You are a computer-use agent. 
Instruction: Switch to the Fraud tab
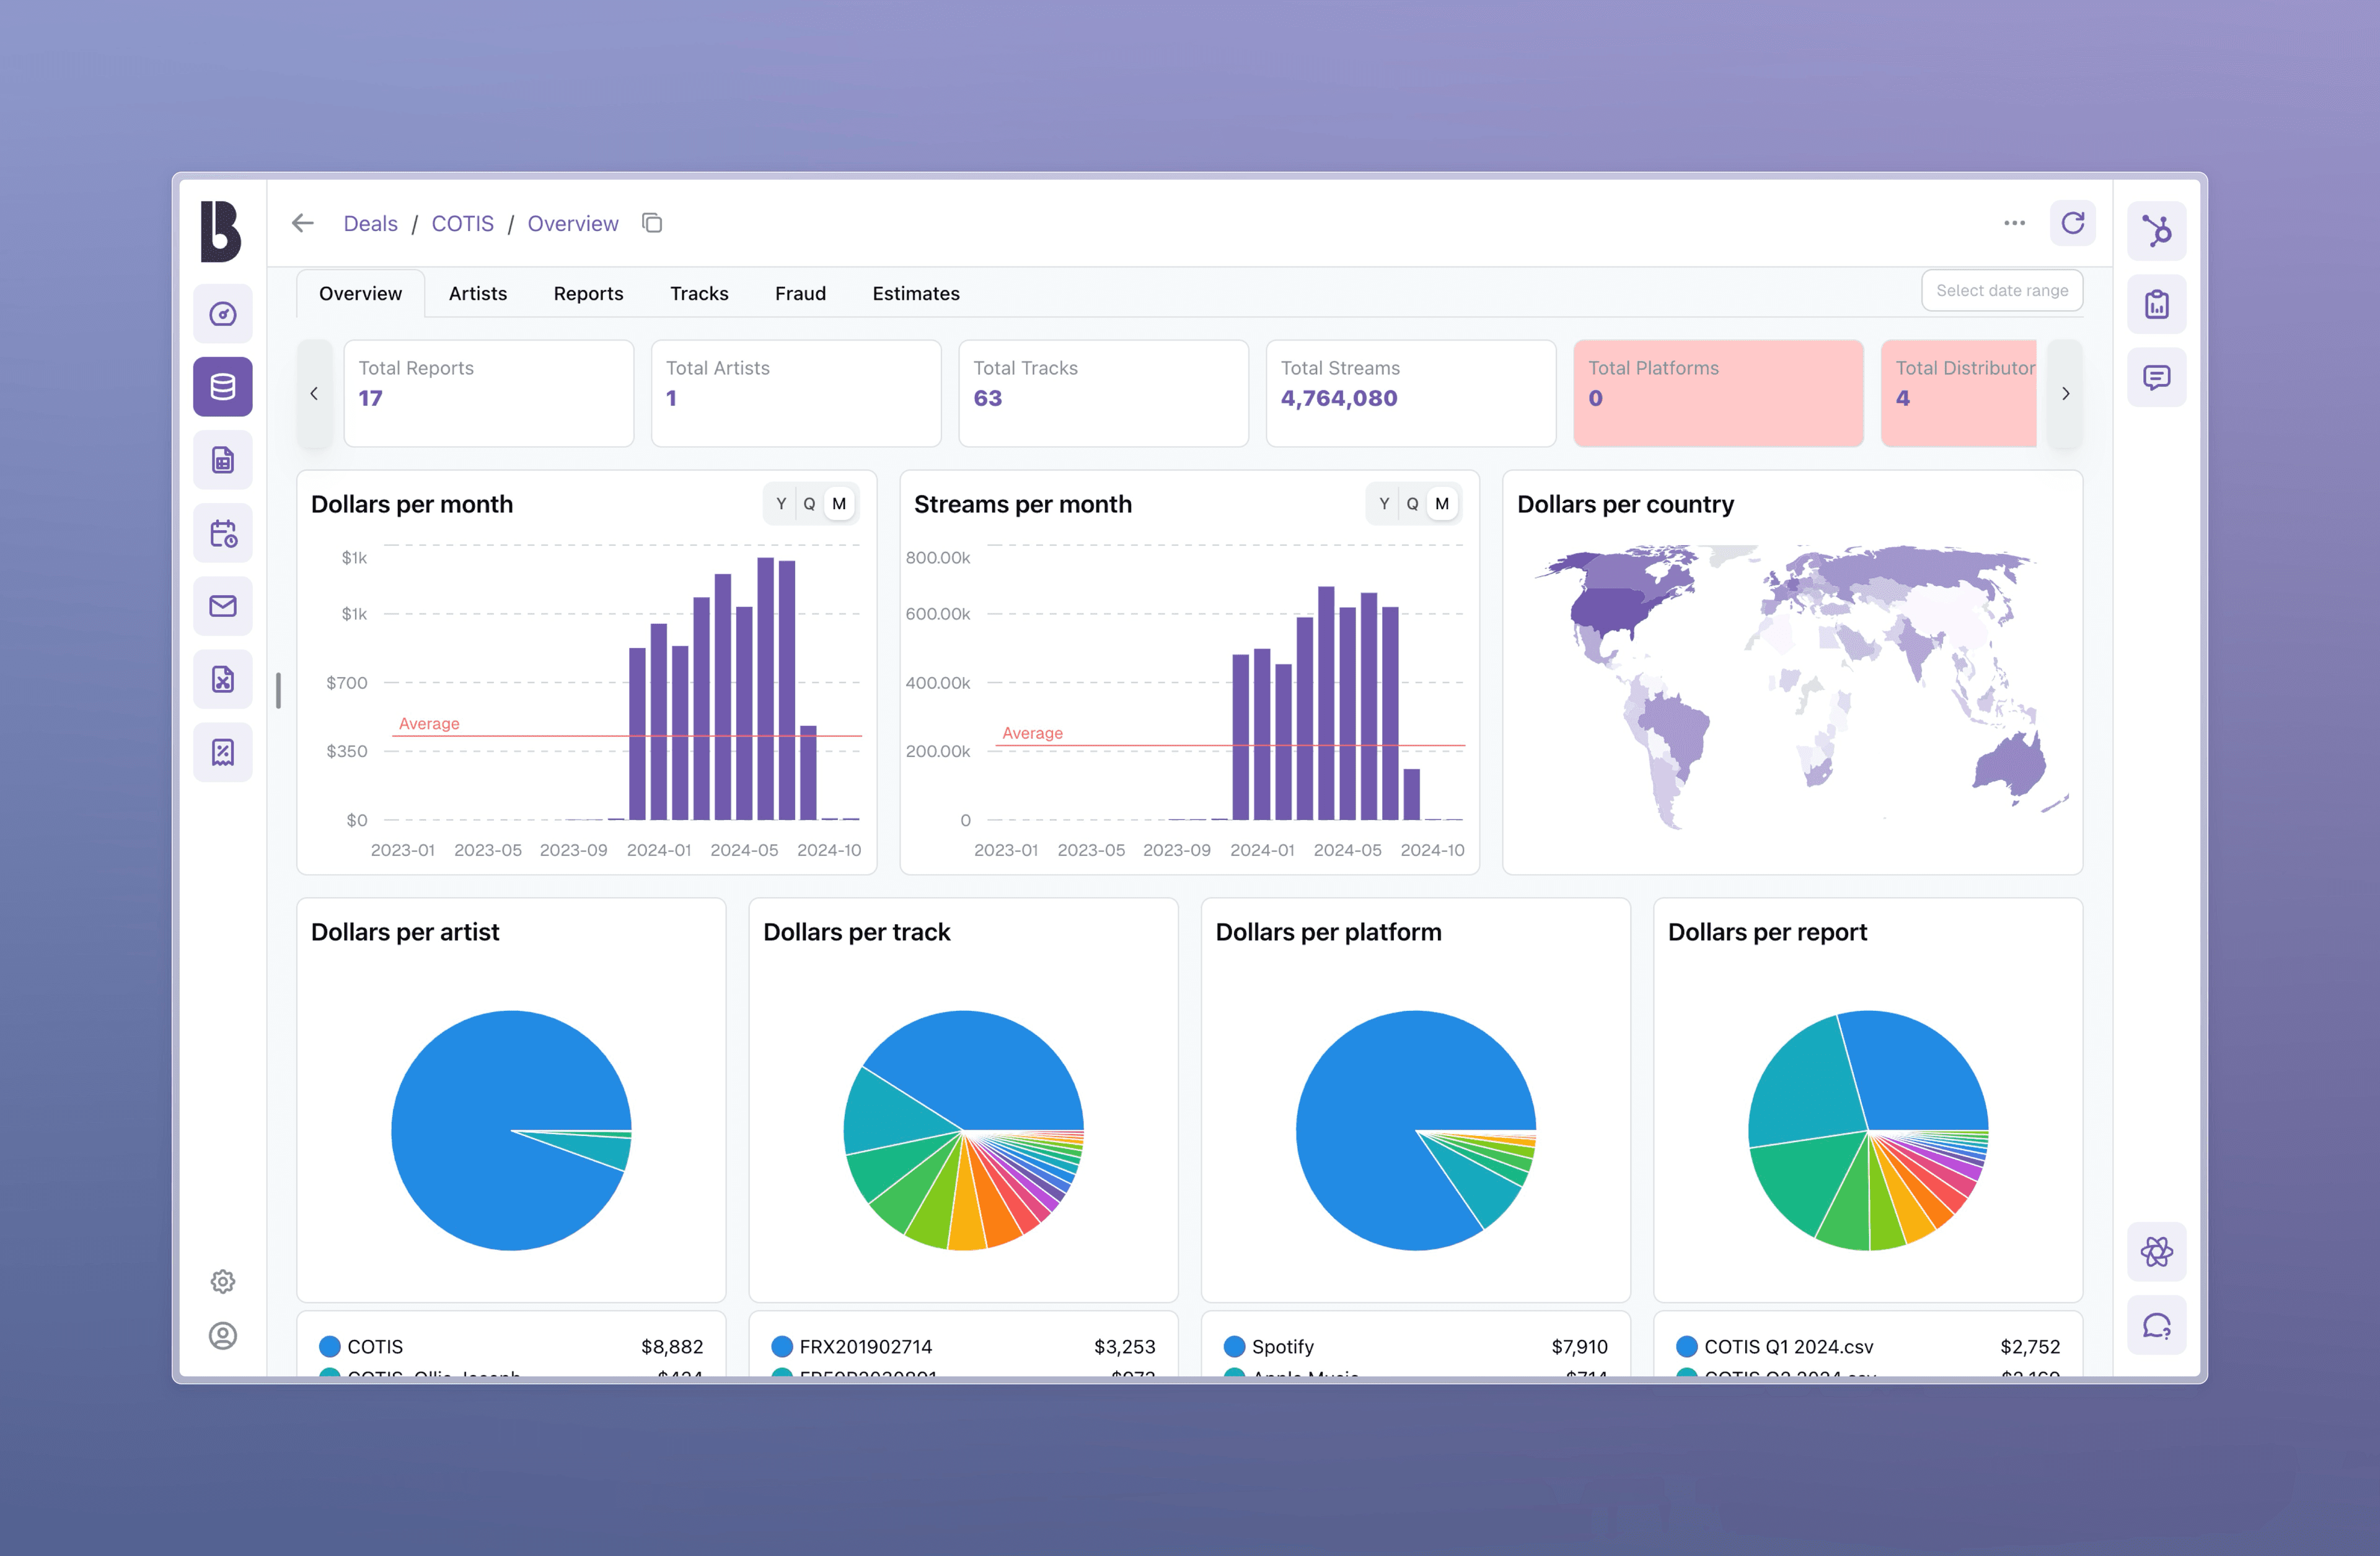coord(800,294)
